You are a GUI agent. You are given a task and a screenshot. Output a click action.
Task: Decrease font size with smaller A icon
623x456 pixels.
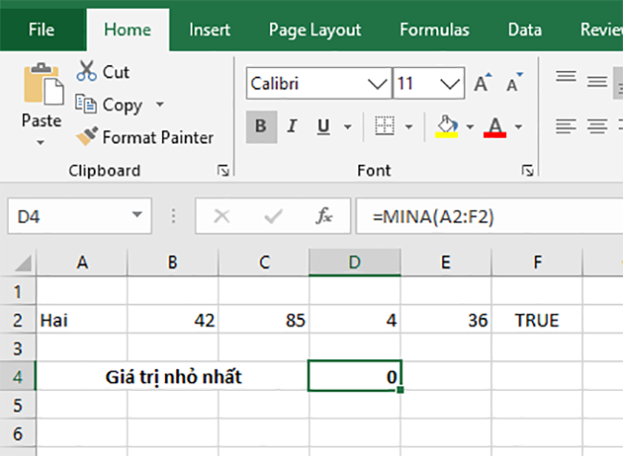[513, 84]
